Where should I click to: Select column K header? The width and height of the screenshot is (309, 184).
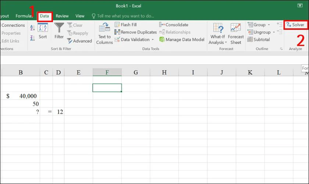(x=250, y=72)
